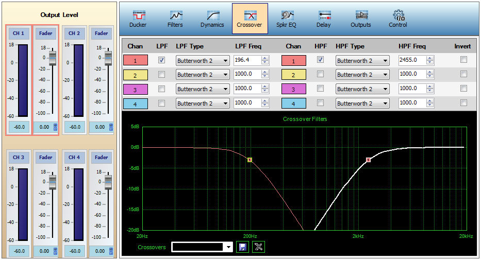Click the CH 3 fader slider handle
This screenshot has height=260, width=481.
coord(53,182)
